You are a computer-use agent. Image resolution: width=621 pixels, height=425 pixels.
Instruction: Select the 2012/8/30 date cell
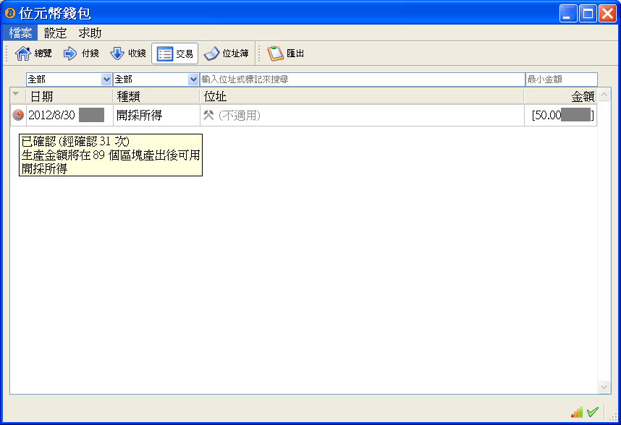pyautogui.click(x=69, y=115)
